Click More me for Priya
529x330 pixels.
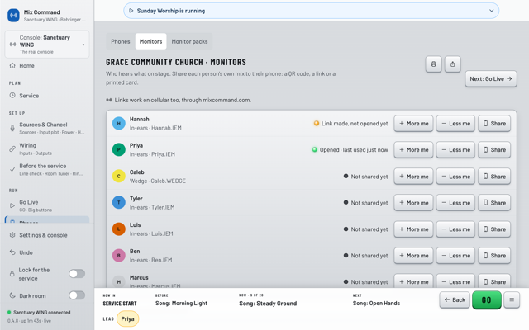(x=413, y=149)
